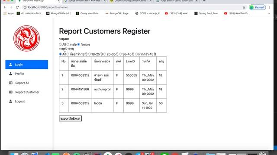Open Report Customer in the sidebar

(x=27, y=92)
